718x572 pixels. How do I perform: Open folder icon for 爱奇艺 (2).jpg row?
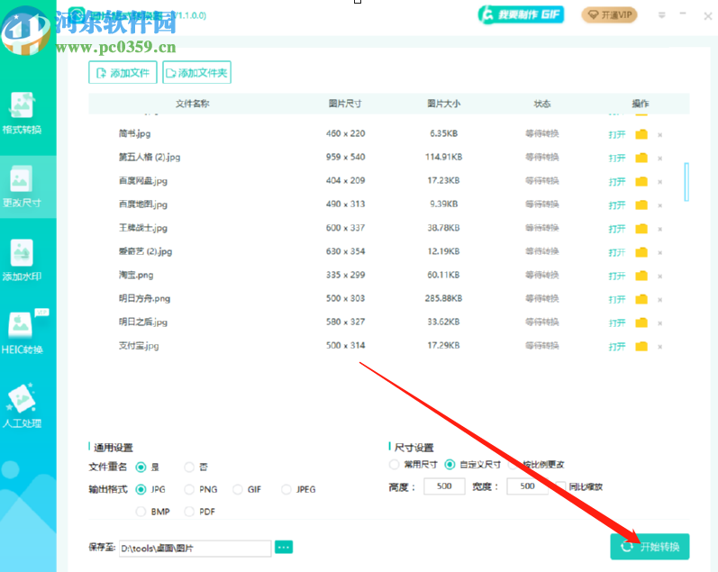point(641,252)
